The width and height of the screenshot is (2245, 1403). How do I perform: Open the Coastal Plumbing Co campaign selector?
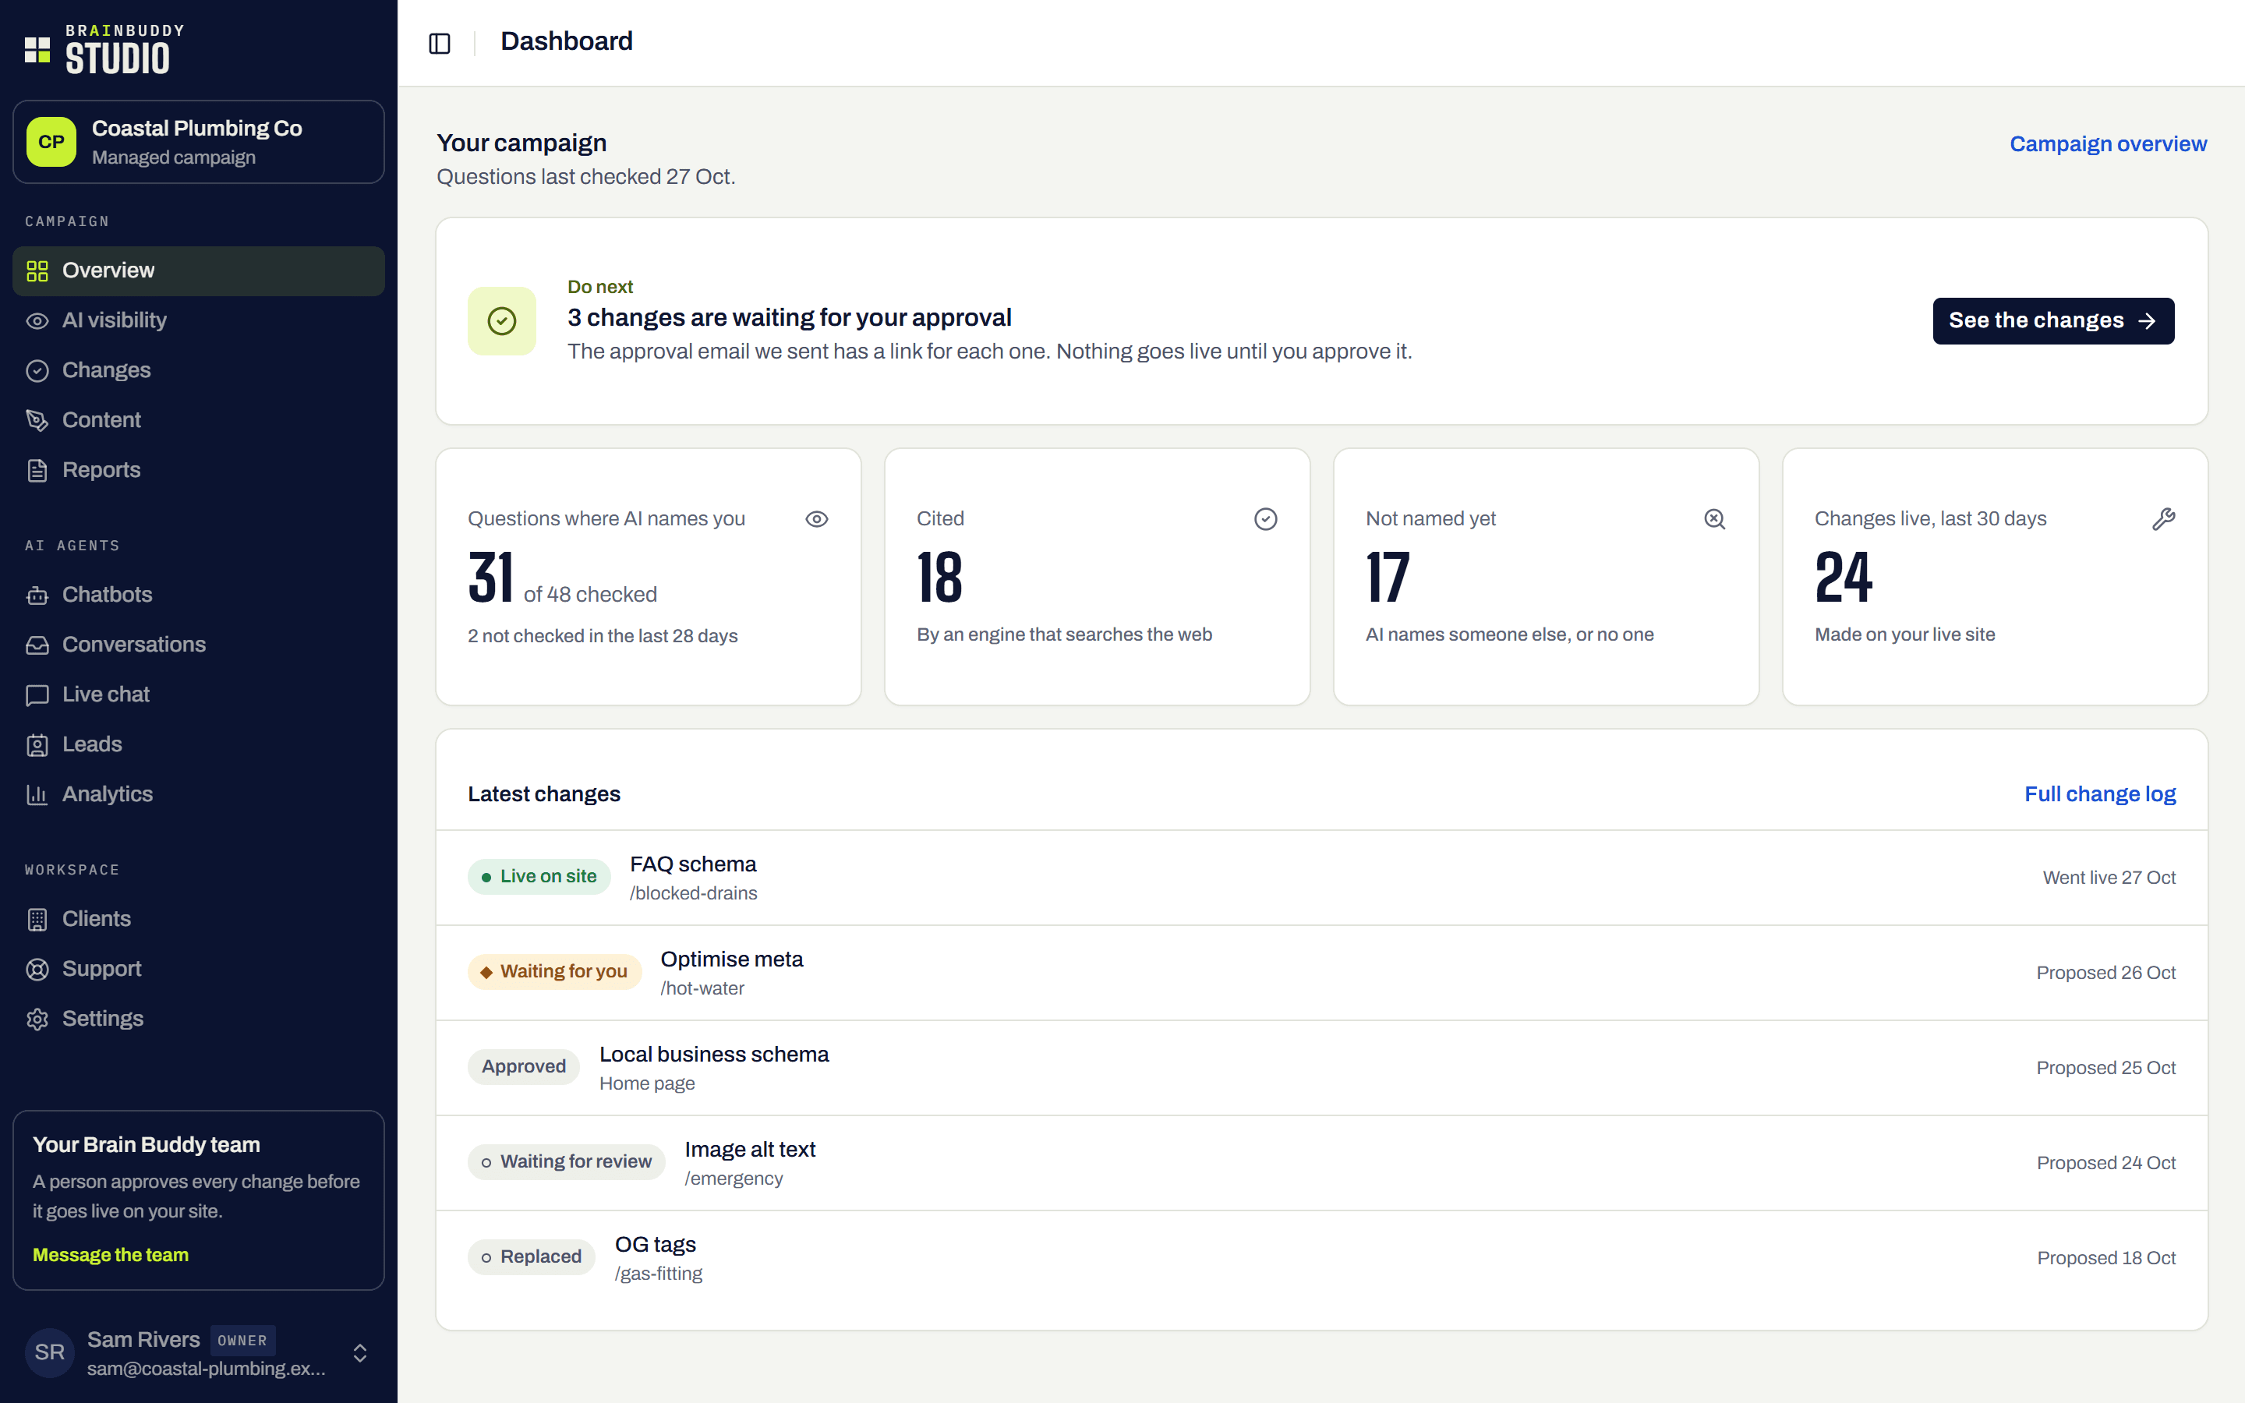point(199,142)
